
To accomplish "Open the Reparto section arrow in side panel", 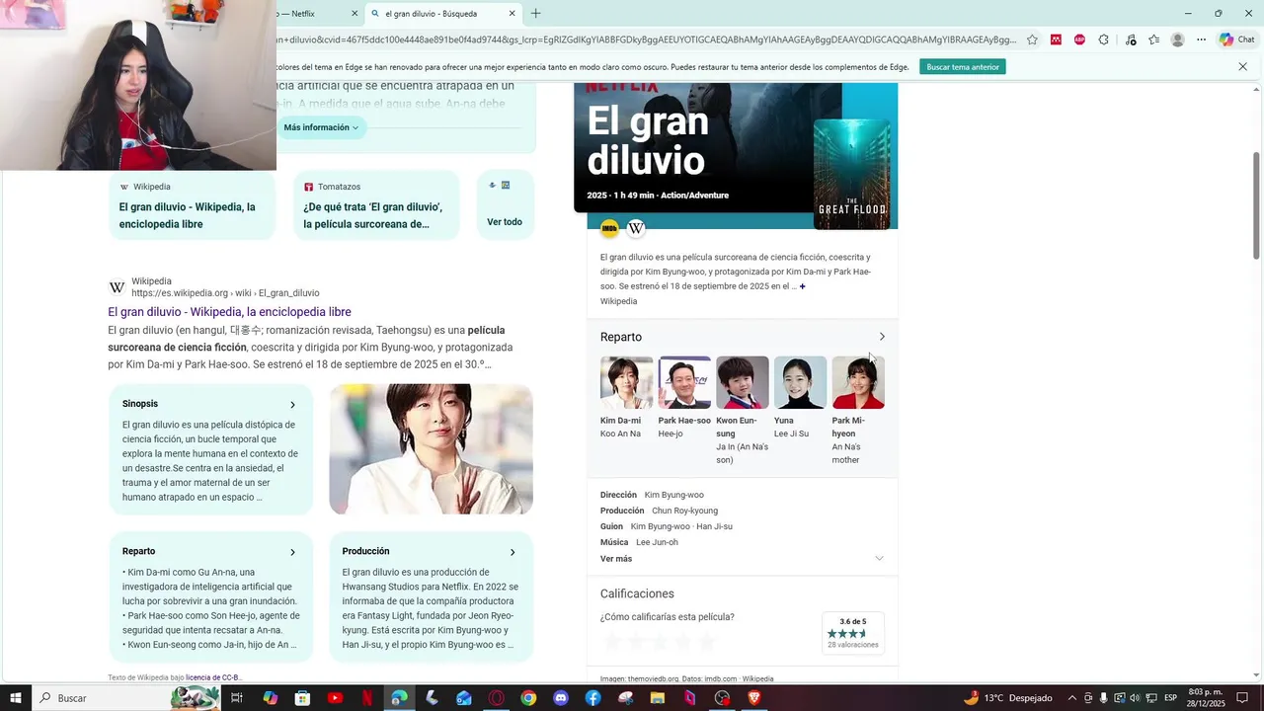I will click(882, 337).
